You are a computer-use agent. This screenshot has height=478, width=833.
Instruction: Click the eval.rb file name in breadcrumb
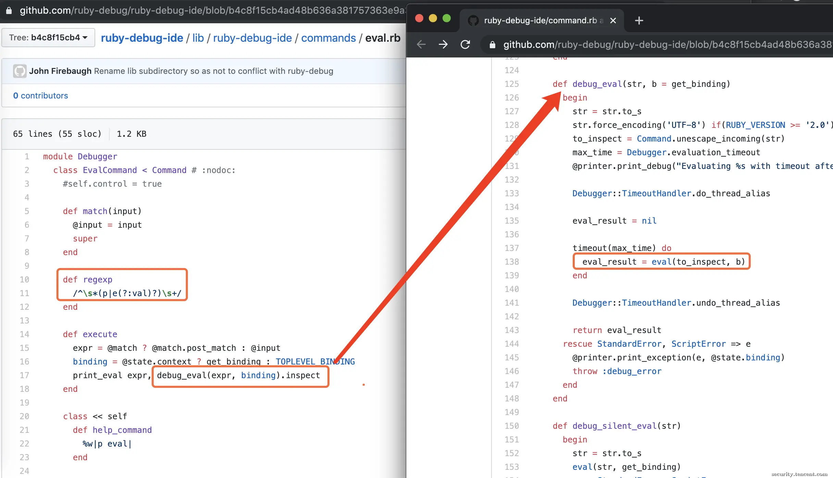[383, 38]
